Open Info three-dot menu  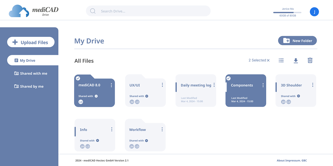112,129
